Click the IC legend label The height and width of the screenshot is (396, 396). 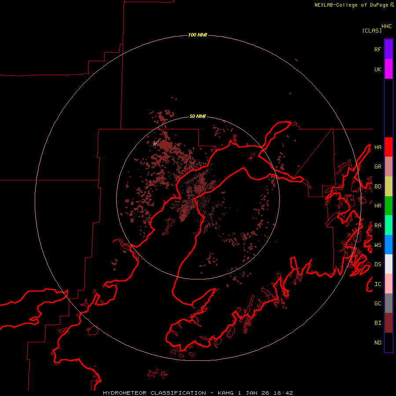click(378, 284)
